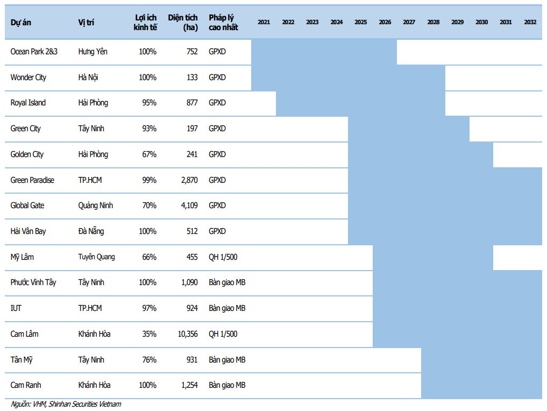Select the Cam Ranh project row label
This screenshot has height=411, width=547.
tap(26, 385)
